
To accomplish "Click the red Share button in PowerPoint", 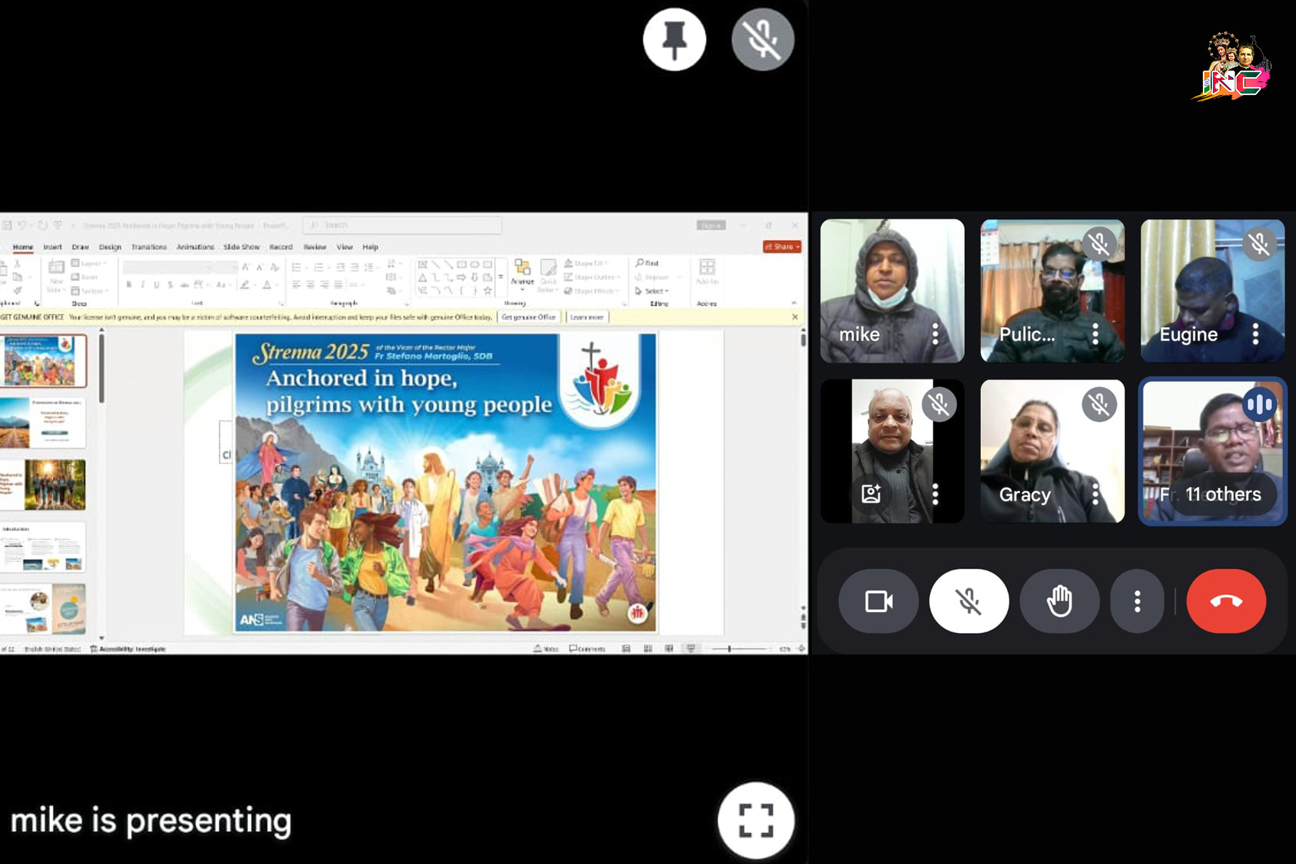I will coord(782,247).
